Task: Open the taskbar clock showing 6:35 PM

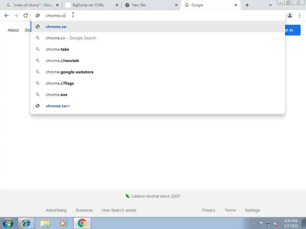Action: point(291,223)
